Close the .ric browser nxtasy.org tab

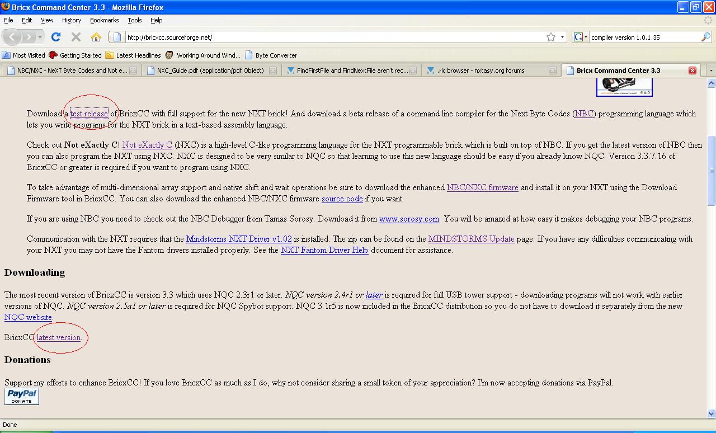coord(553,70)
